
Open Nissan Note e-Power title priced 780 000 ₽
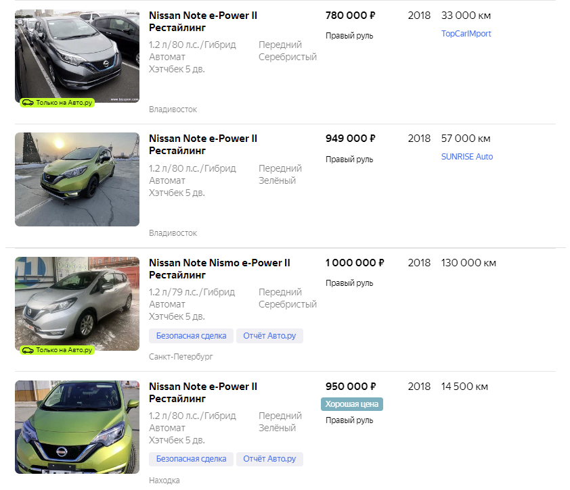pyautogui.click(x=203, y=22)
